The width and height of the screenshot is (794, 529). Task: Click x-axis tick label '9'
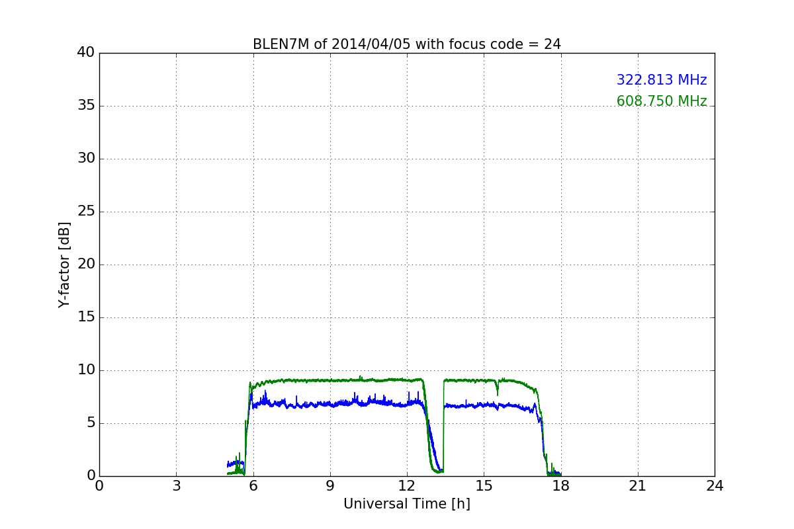[x=330, y=486]
